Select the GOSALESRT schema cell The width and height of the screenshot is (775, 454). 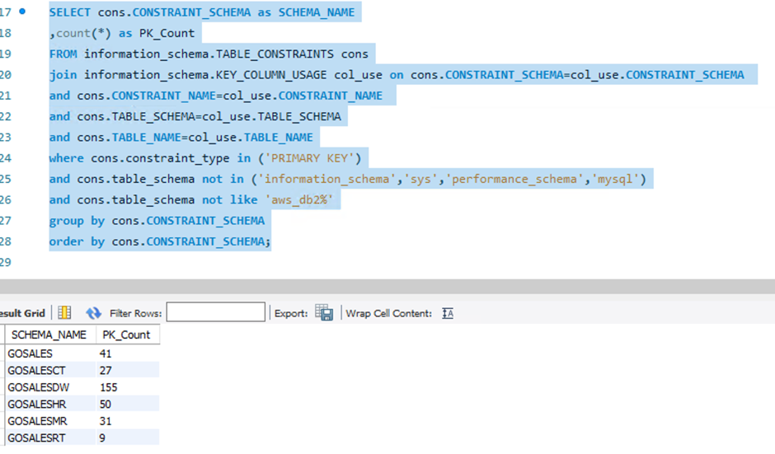pos(50,438)
